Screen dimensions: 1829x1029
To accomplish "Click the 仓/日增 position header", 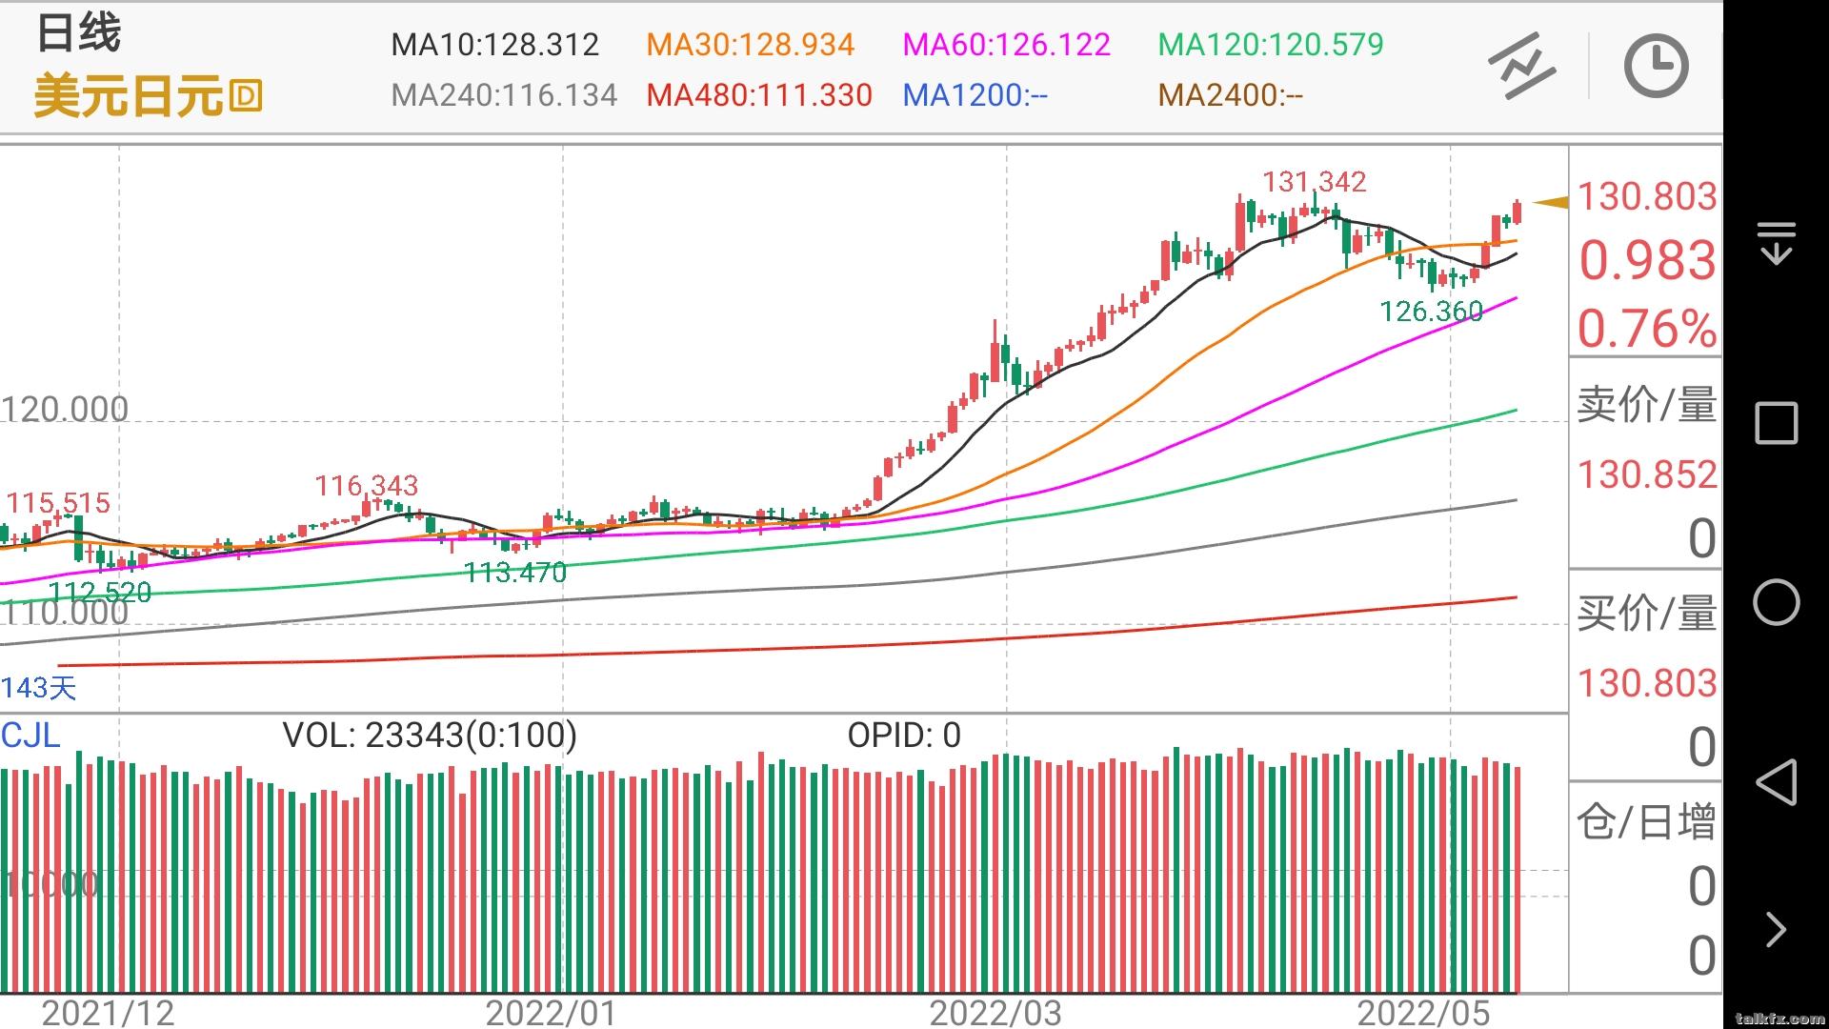I will pyautogui.click(x=1647, y=821).
